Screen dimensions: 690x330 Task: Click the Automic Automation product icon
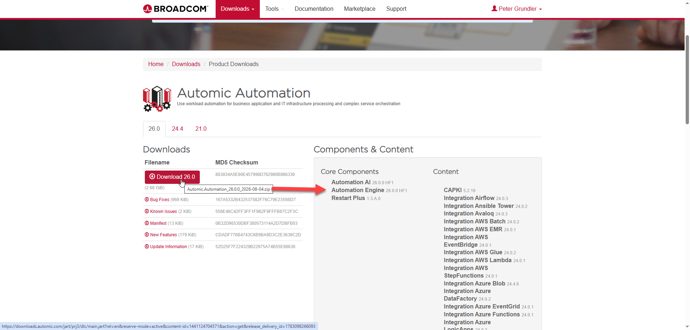(x=157, y=99)
